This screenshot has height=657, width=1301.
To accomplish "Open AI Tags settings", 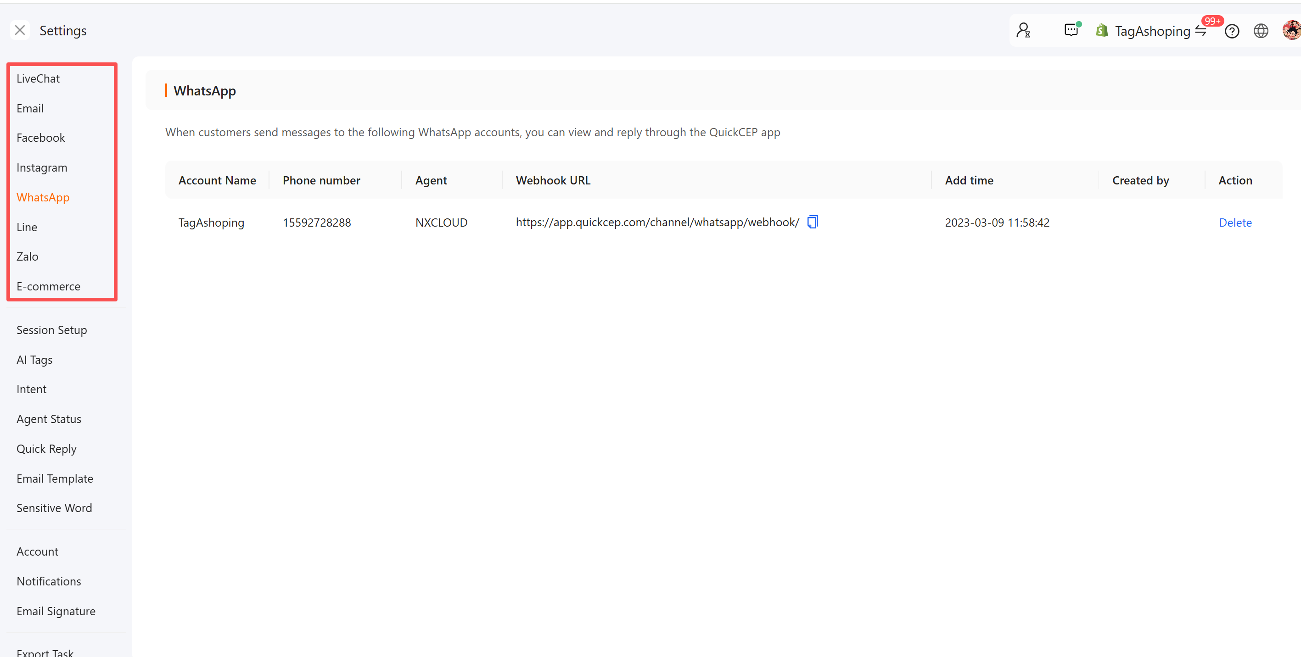I will (x=34, y=360).
